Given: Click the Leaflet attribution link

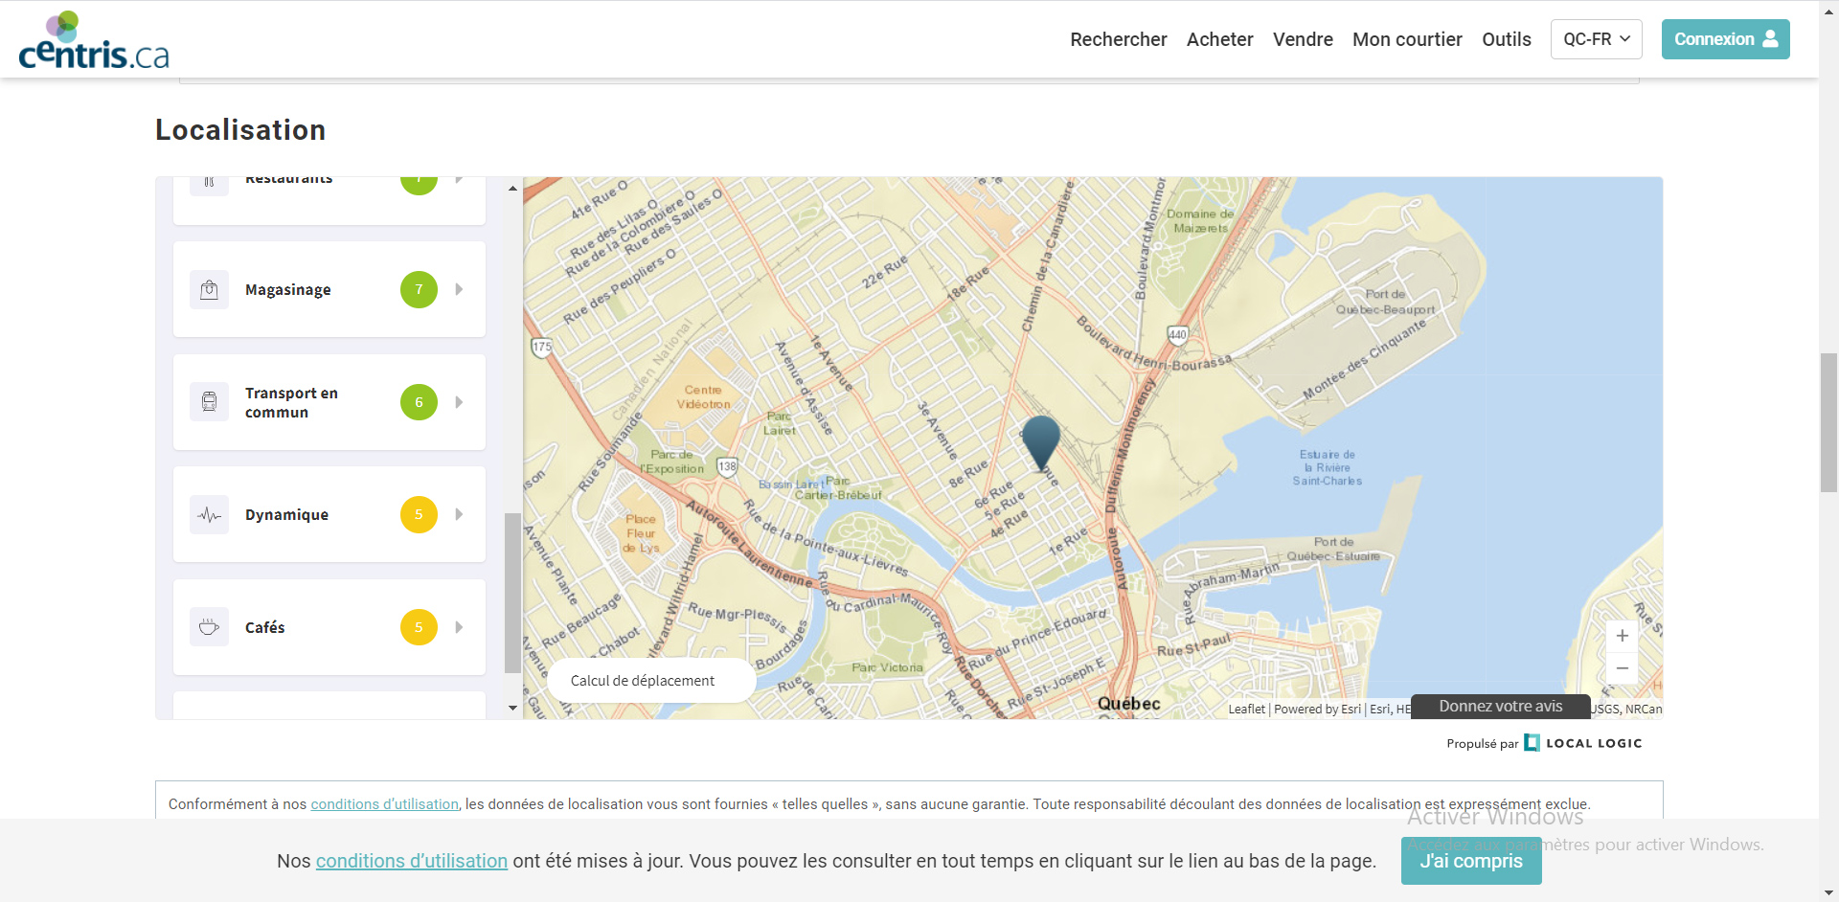Looking at the screenshot, I should coord(1246,710).
